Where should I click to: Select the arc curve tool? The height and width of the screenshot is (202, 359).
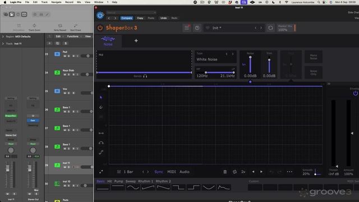(x=101, y=143)
